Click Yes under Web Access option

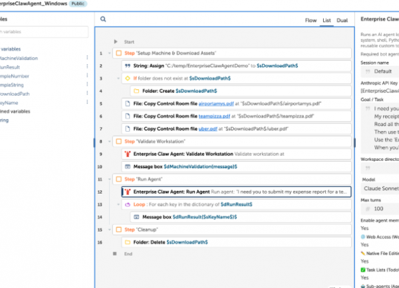[364, 245]
